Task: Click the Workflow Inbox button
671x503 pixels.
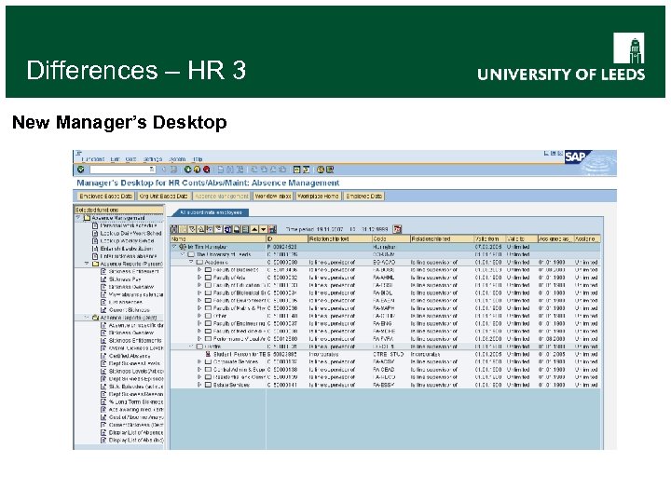Action: point(272,196)
